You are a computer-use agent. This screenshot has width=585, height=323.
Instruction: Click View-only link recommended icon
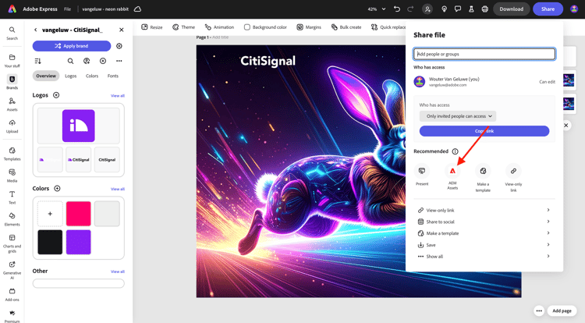pos(513,178)
